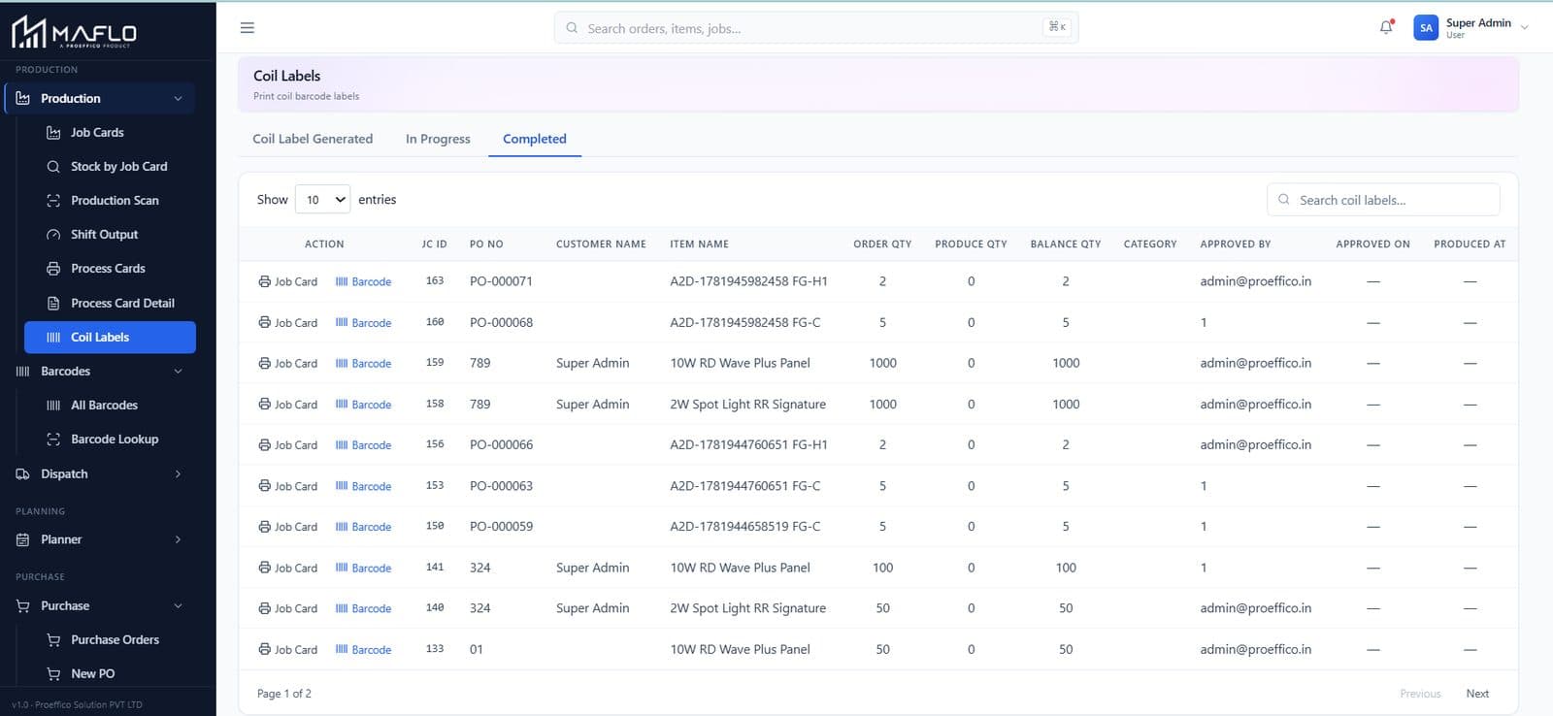Open the Show entries count dropdown
This screenshot has width=1553, height=716.
pos(322,200)
